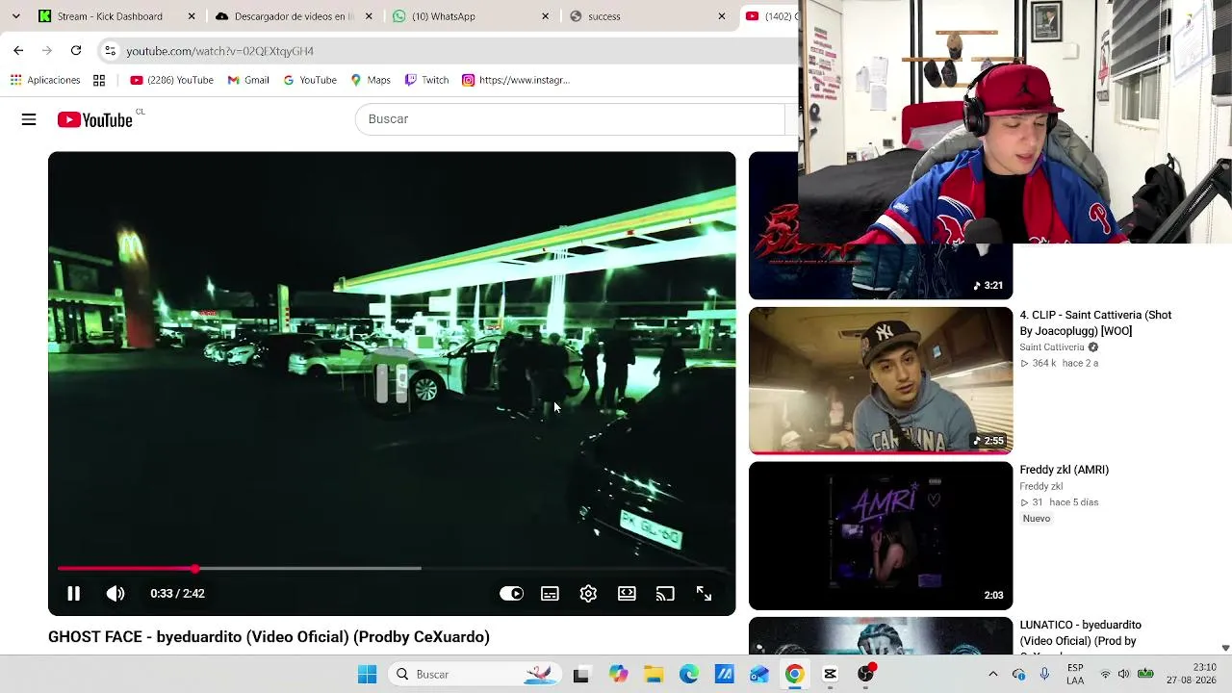
Task: Open OBS Studio from the taskbar
Action: click(x=865, y=674)
